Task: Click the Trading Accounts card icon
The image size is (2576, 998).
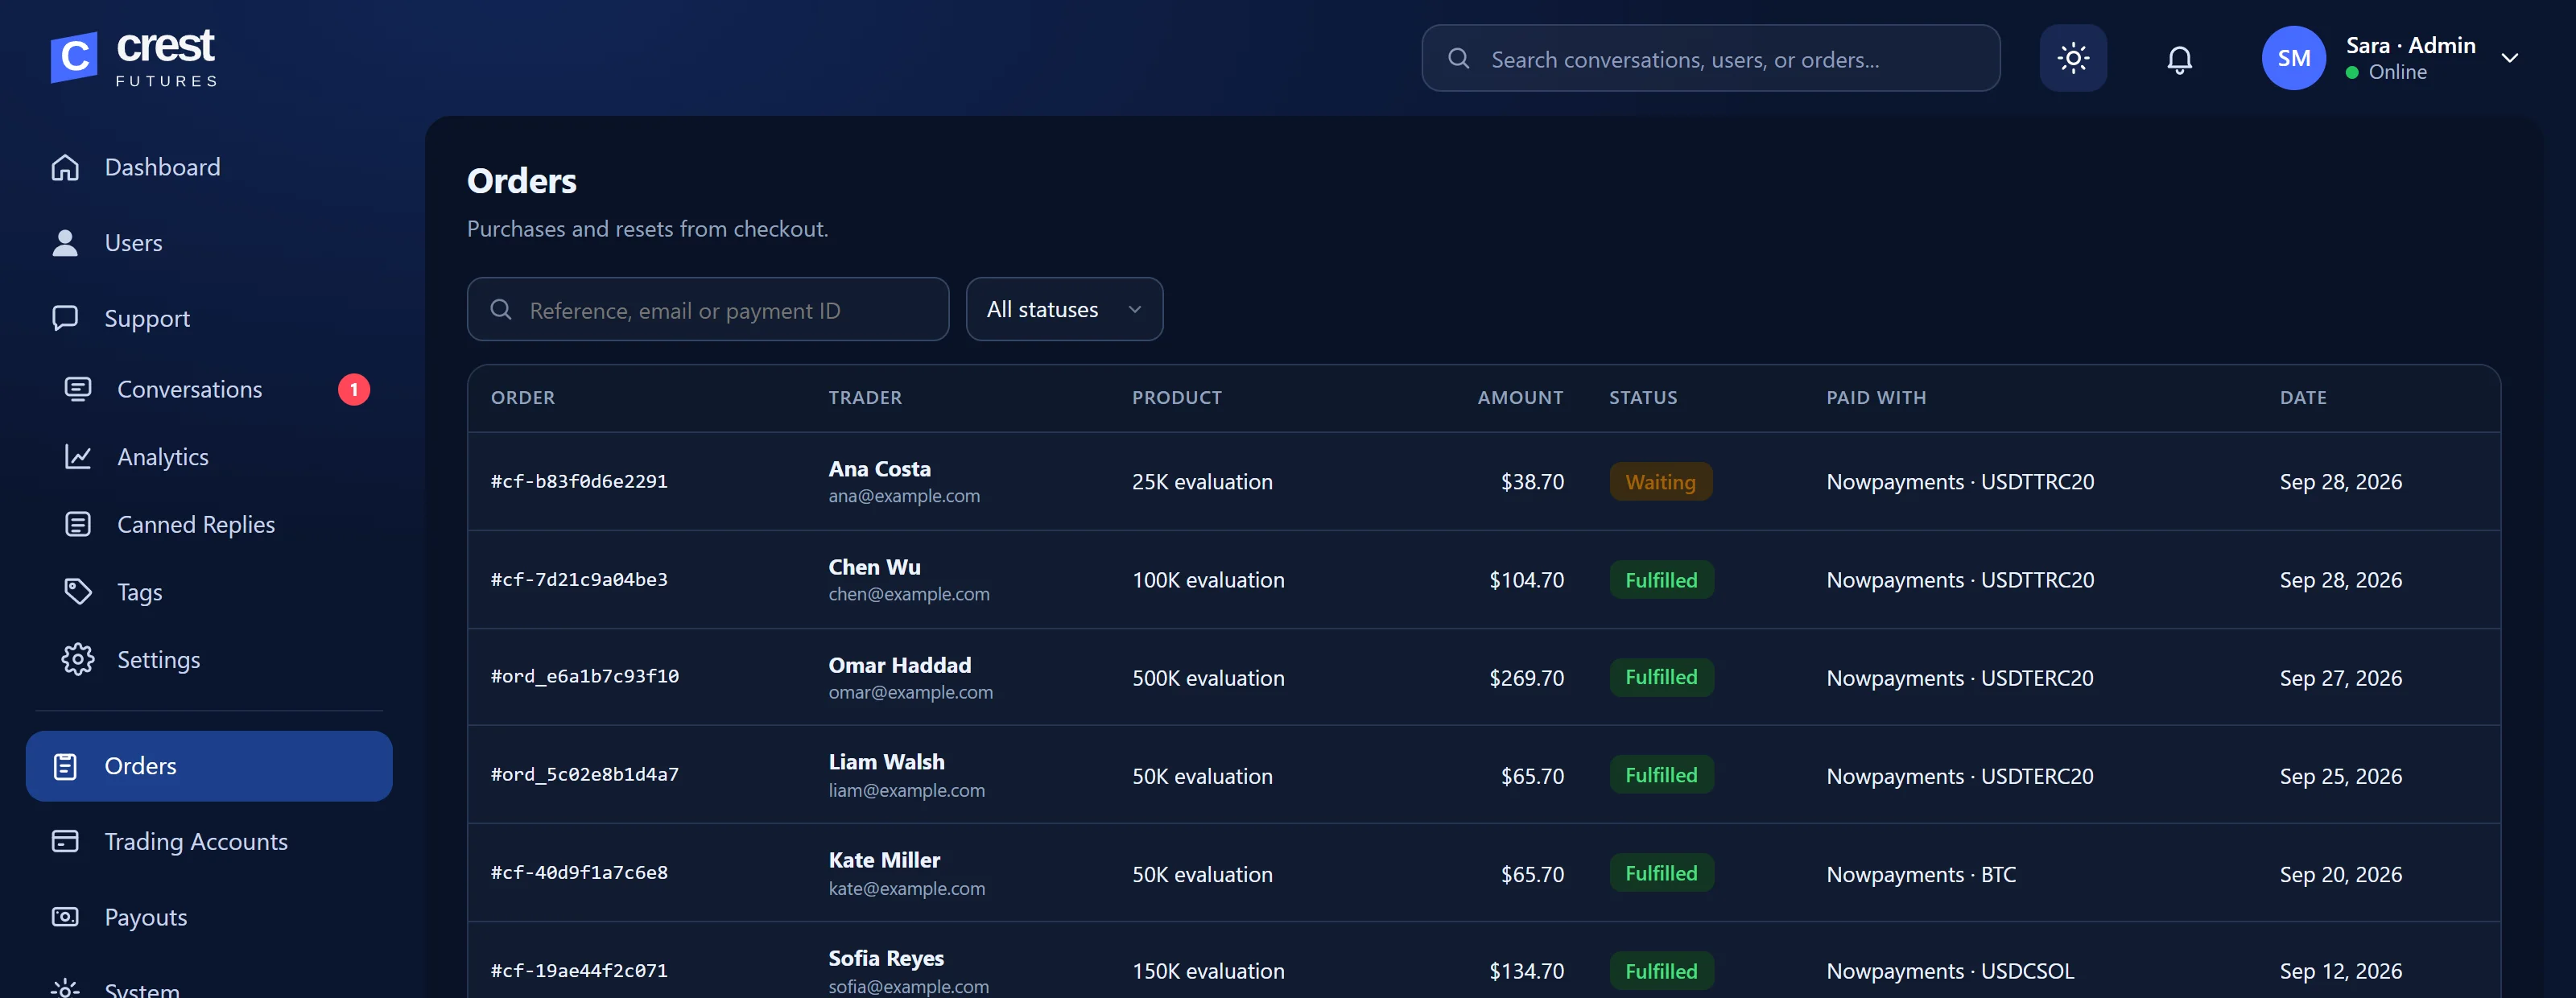Action: pos(65,841)
